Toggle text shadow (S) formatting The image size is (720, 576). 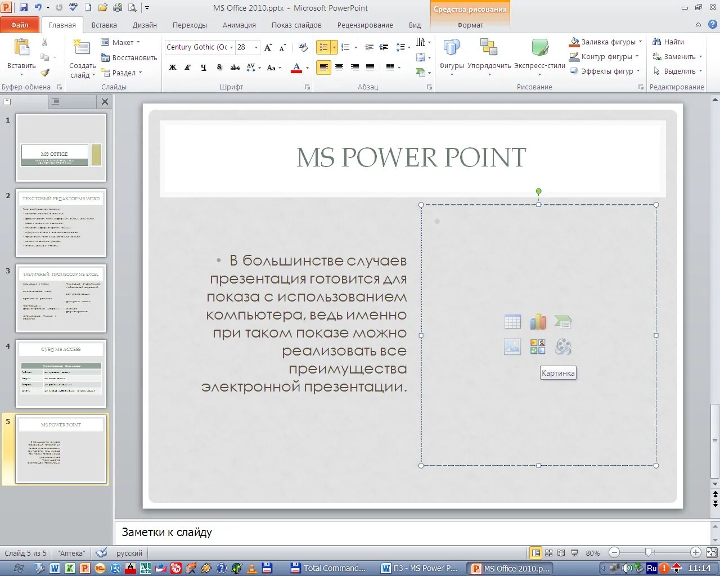(219, 67)
